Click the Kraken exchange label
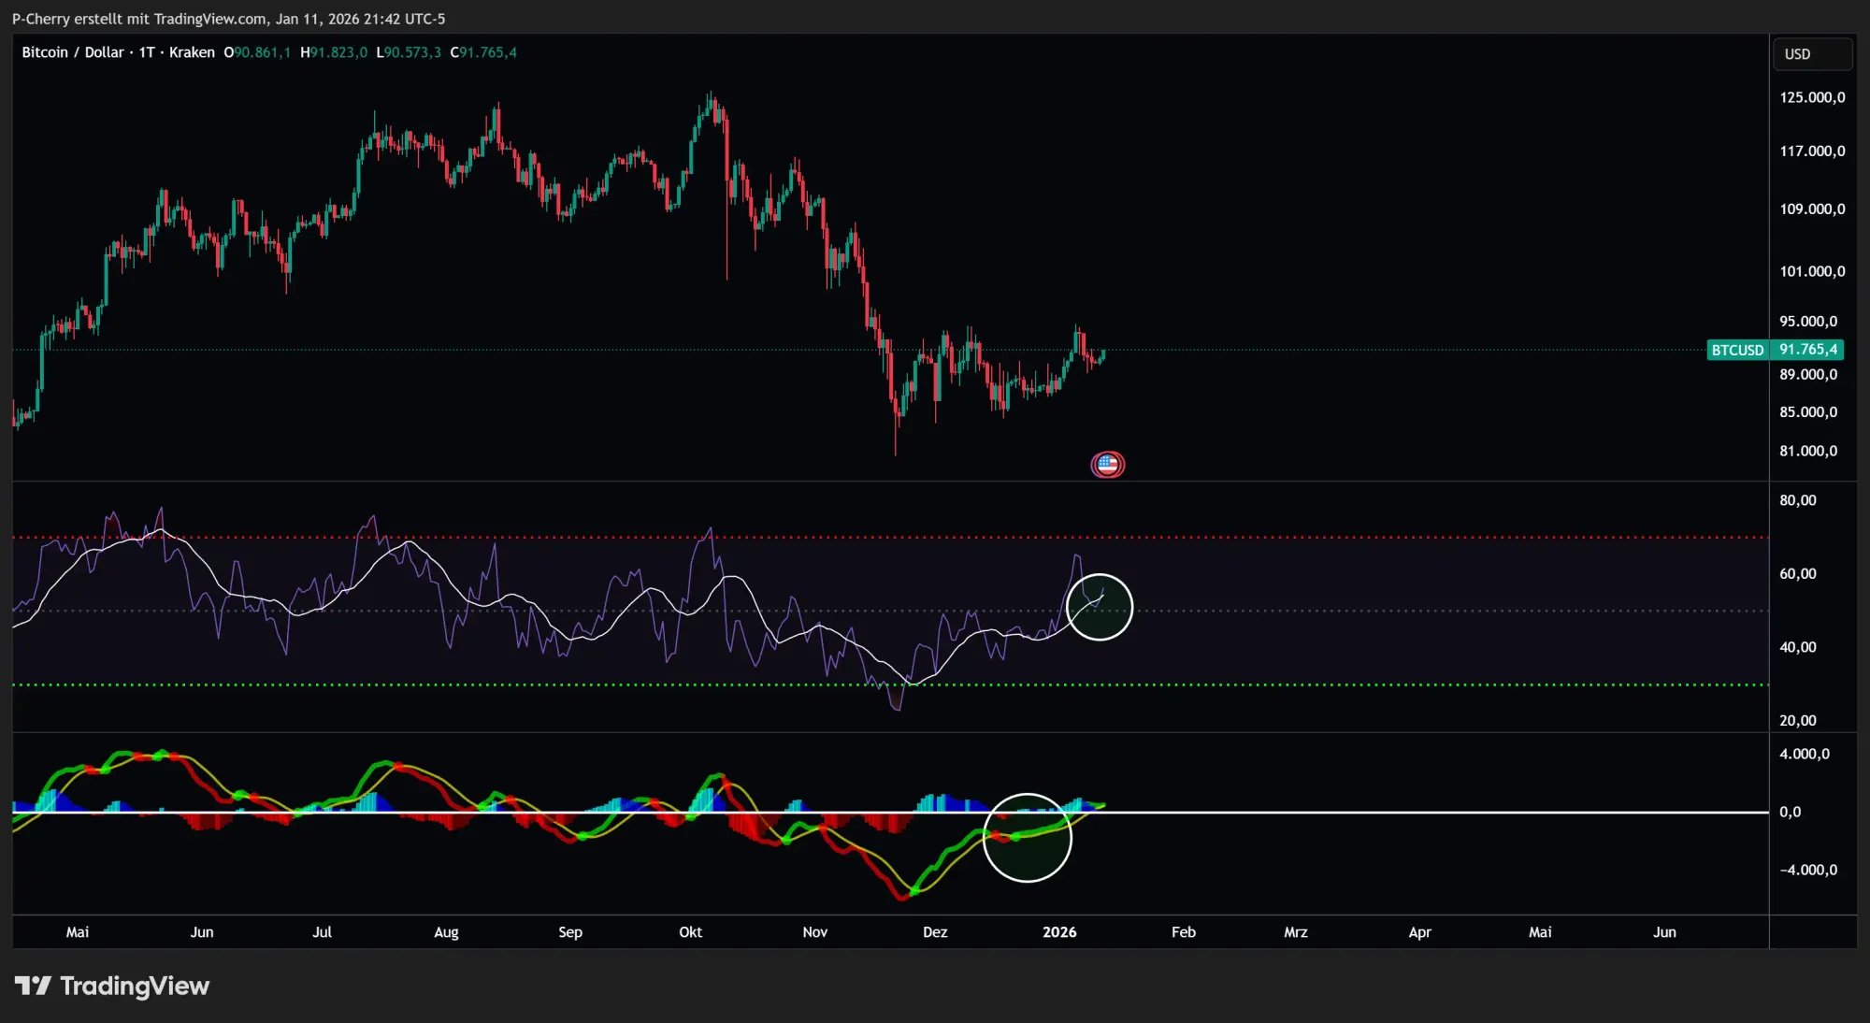This screenshot has height=1023, width=1870. tap(191, 53)
